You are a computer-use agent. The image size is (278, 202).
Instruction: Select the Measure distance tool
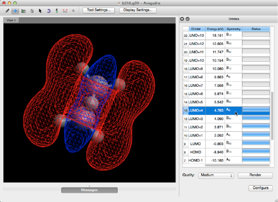[65, 11]
